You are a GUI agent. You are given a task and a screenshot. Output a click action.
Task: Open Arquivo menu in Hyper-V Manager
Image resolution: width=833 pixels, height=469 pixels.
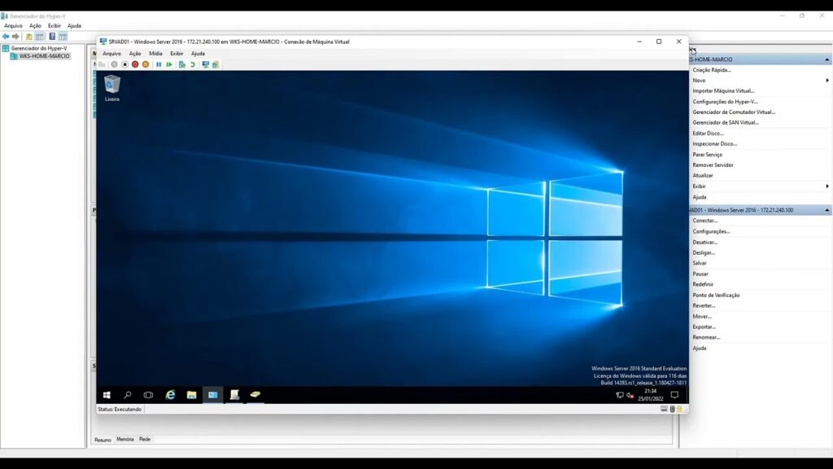(13, 25)
